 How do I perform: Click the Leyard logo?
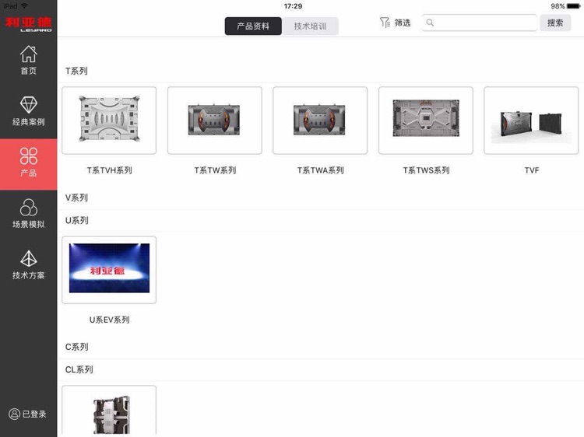[x=28, y=24]
